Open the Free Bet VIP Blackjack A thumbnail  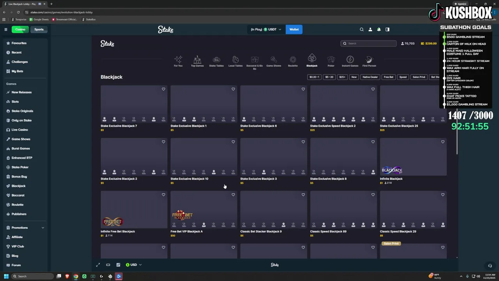(x=203, y=210)
